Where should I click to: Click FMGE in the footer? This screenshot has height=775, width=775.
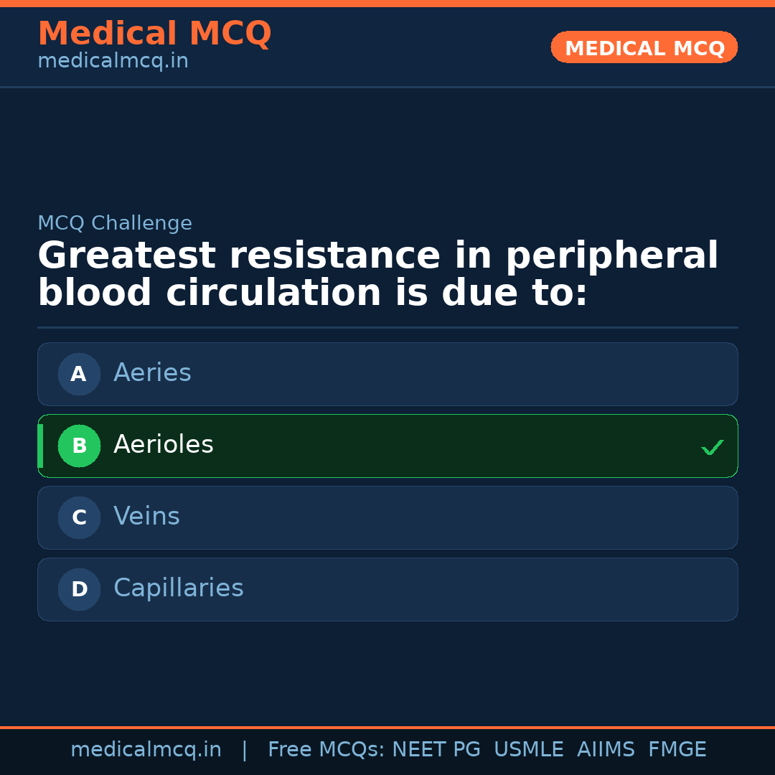coord(677,750)
